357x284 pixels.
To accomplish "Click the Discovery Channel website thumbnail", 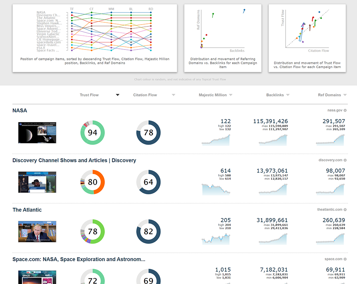I will pos(37,182).
